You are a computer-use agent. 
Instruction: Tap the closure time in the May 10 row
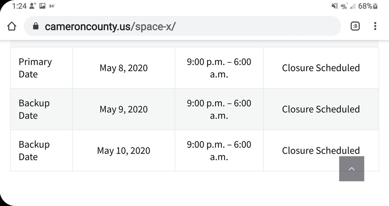(x=219, y=151)
